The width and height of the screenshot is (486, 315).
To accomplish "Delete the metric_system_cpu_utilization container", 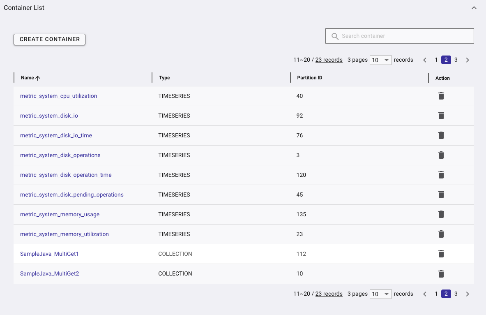I will coord(441,96).
